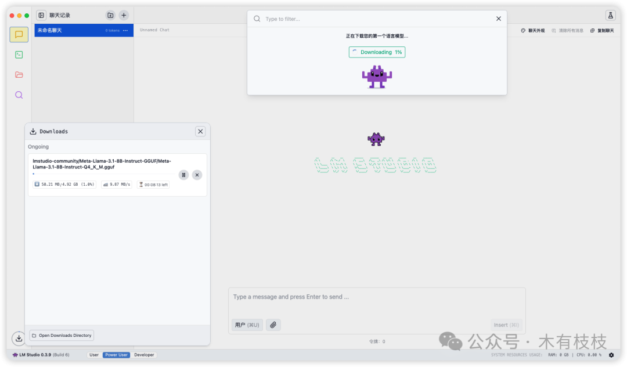
Task: Open the Chat tab in the sidebar
Action: click(19, 35)
